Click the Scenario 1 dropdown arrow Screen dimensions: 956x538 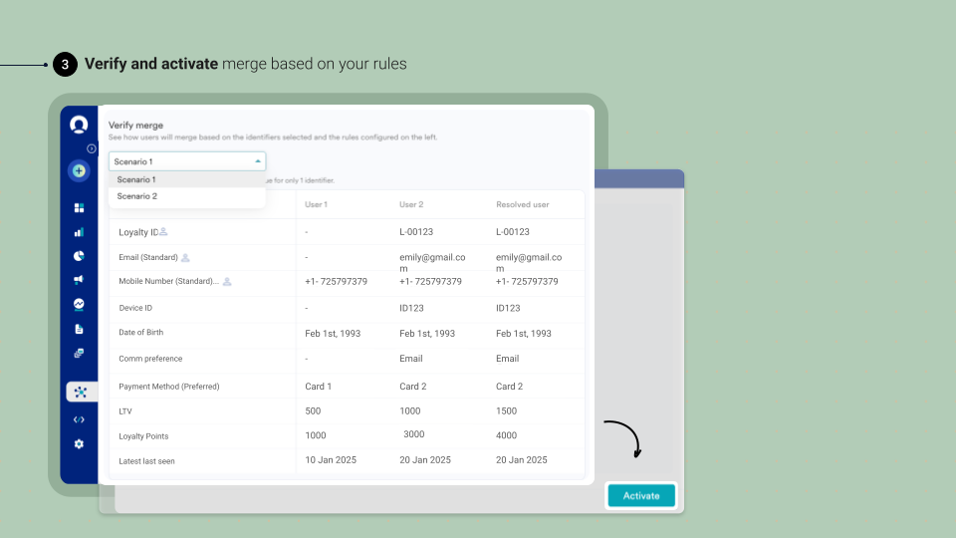click(258, 161)
